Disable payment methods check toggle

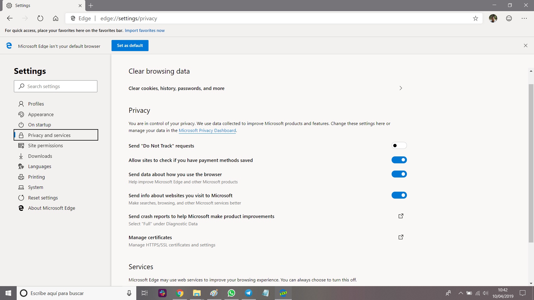pos(399,160)
